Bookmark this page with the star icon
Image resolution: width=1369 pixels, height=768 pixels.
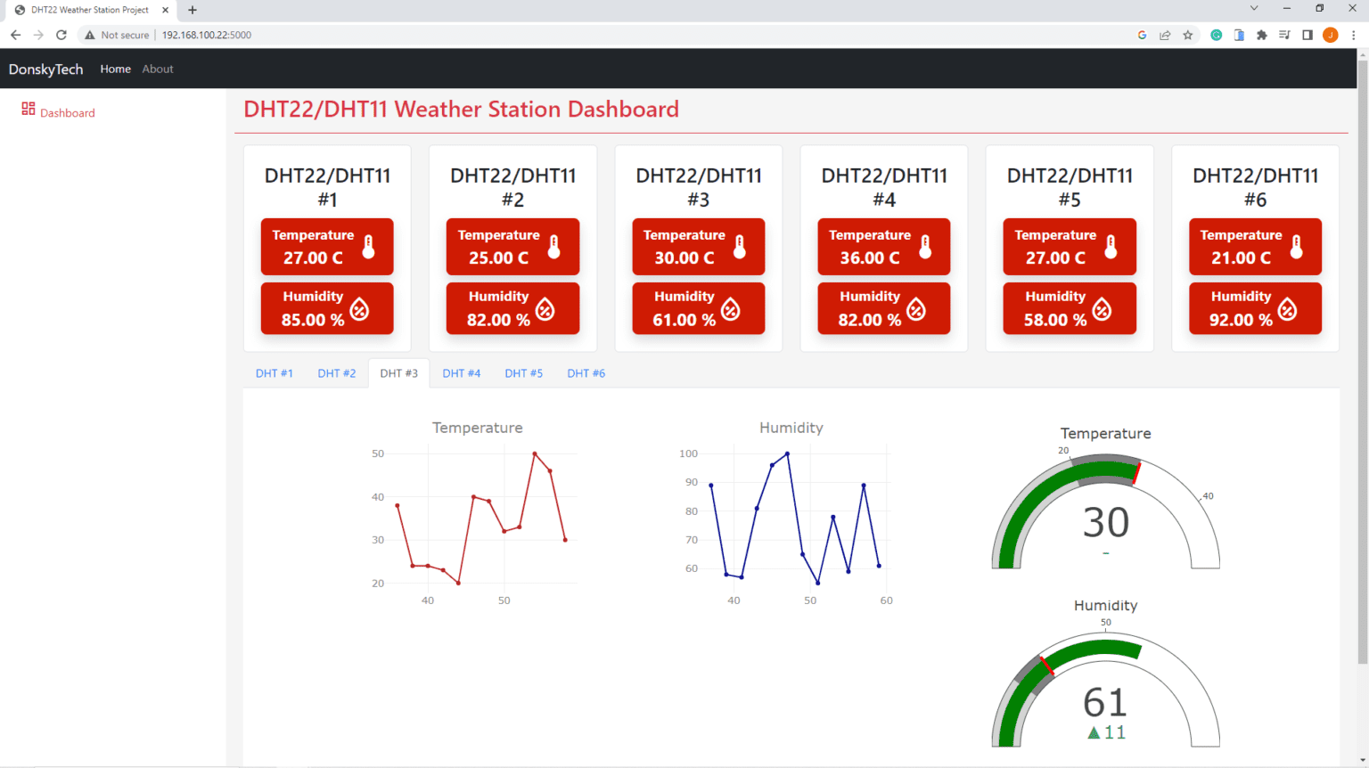tap(1188, 35)
